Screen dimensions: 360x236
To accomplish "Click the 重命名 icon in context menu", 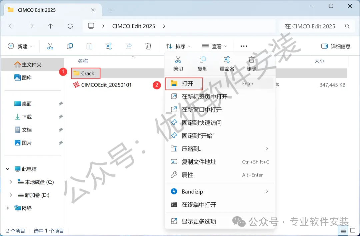I will (227, 60).
